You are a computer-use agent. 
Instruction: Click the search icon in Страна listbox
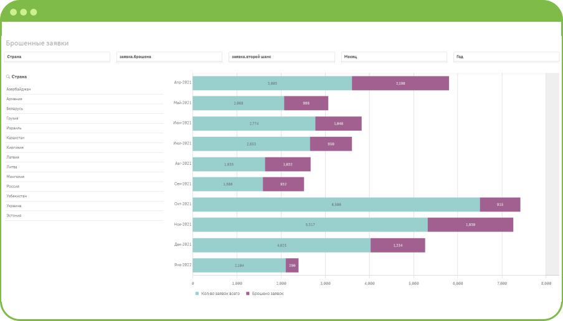pyautogui.click(x=8, y=77)
